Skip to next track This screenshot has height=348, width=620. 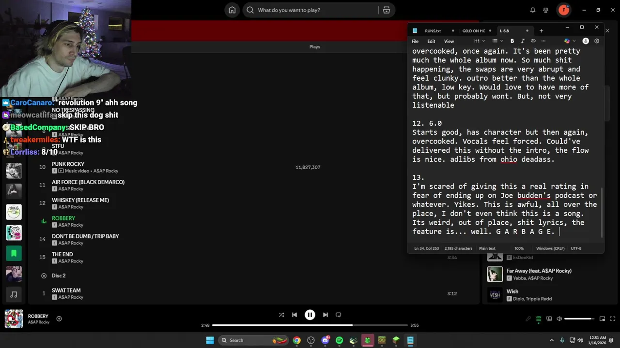click(x=325, y=315)
